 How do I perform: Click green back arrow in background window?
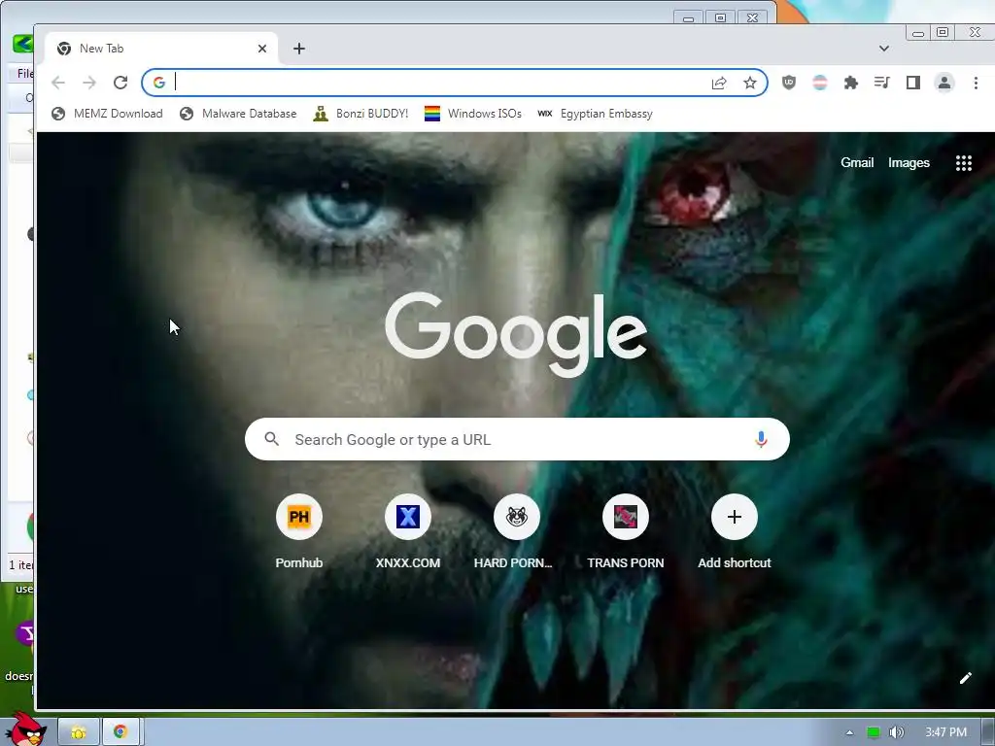22,43
